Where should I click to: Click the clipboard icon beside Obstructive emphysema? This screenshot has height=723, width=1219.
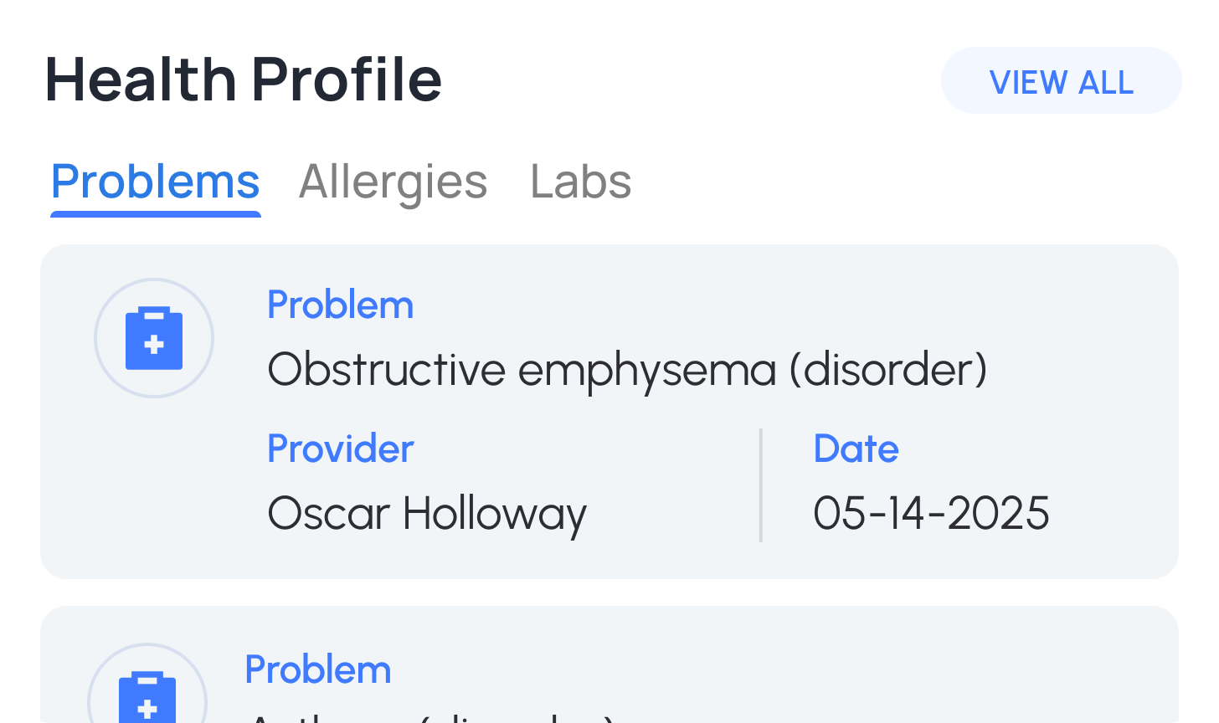154,338
